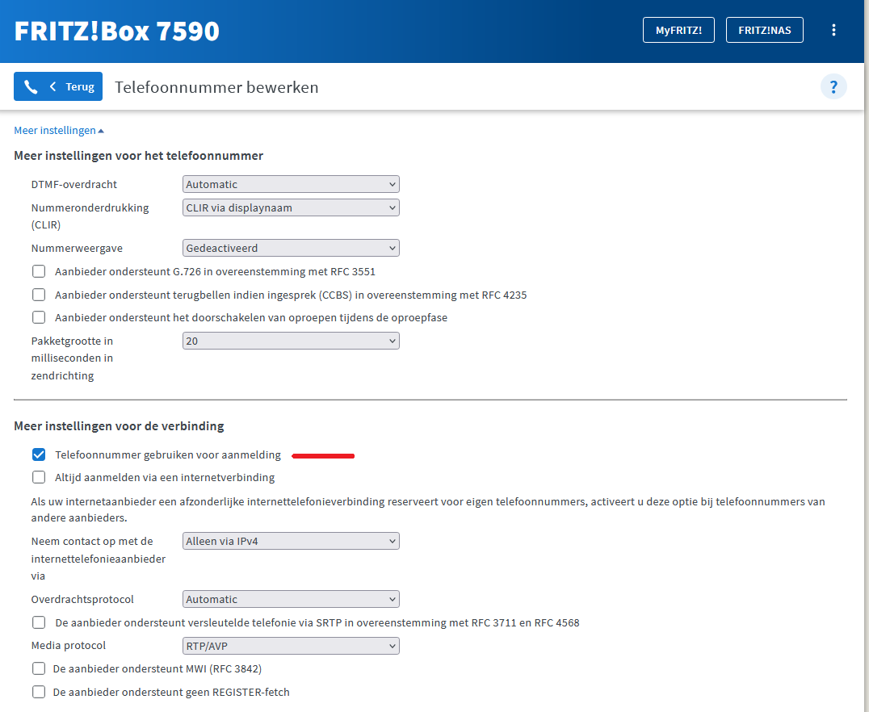Open the three-dot options menu
This screenshot has height=712, width=869.
click(833, 31)
